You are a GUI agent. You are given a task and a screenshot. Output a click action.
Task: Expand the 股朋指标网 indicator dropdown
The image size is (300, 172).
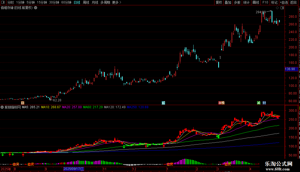coord(2,107)
